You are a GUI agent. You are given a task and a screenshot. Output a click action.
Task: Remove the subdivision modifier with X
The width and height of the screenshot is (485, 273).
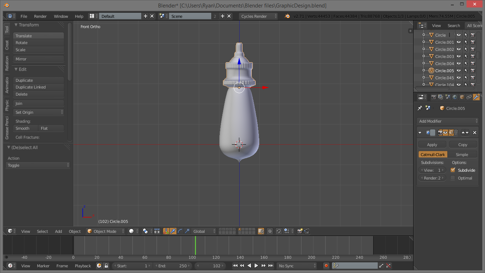(x=475, y=133)
